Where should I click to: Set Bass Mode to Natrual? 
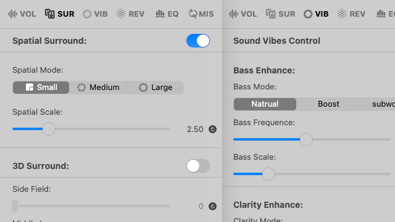[265, 104]
